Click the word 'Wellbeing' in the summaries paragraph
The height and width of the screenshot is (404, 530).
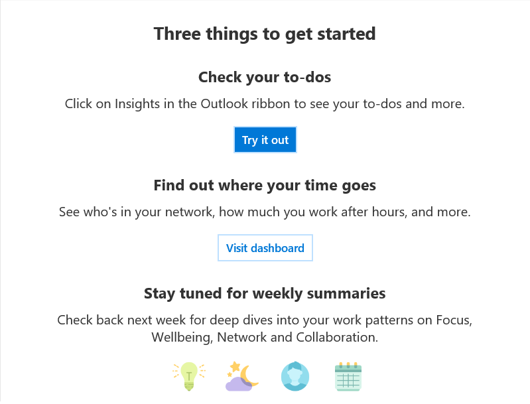point(182,338)
